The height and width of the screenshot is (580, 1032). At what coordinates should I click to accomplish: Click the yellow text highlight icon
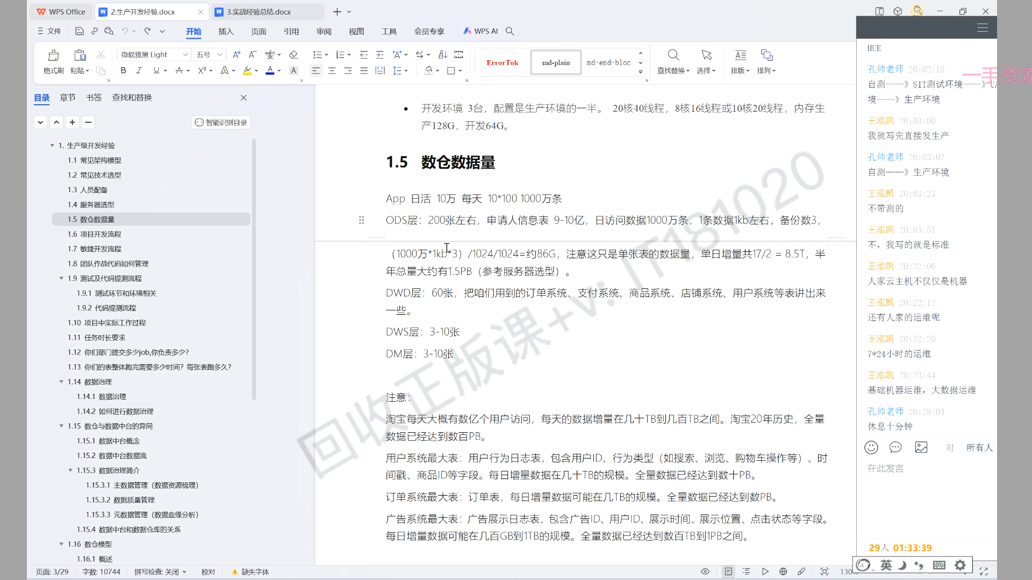tap(247, 70)
